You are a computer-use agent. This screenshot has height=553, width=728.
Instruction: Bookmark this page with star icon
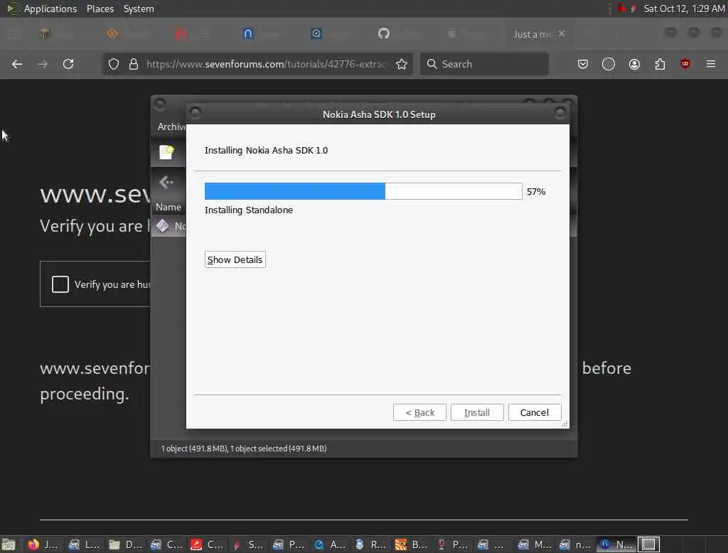402,64
